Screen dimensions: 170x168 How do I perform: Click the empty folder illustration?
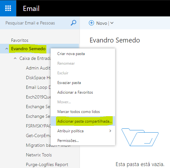[x=140, y=137]
